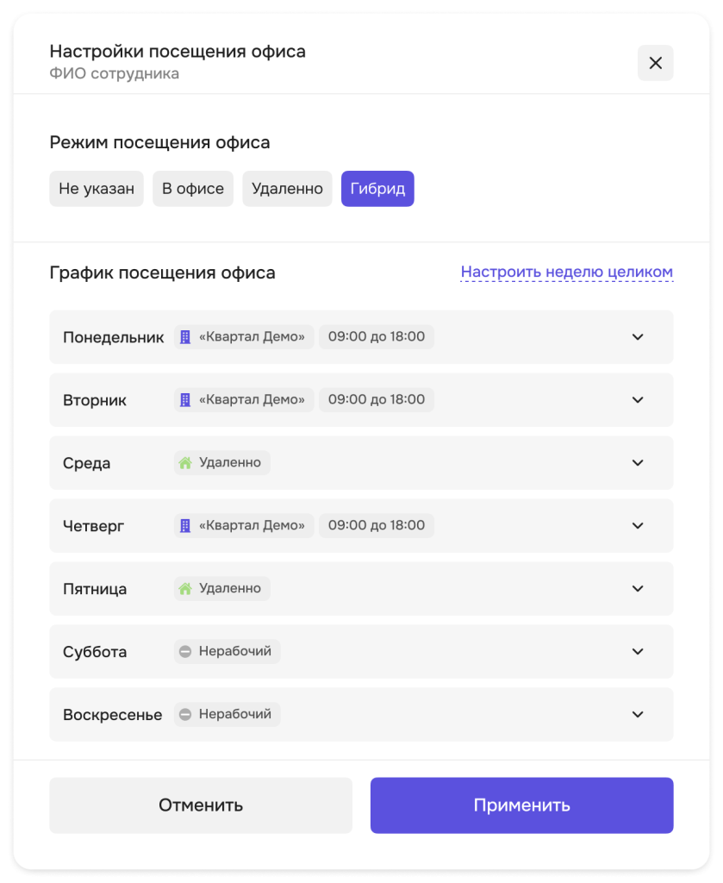Click the office building icon in Вторник row

tap(185, 400)
